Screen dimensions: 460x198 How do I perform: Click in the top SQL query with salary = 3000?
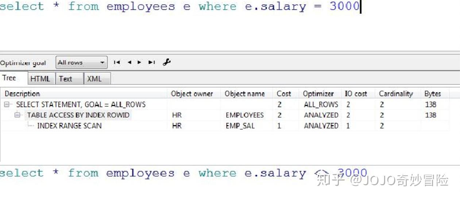click(x=180, y=7)
